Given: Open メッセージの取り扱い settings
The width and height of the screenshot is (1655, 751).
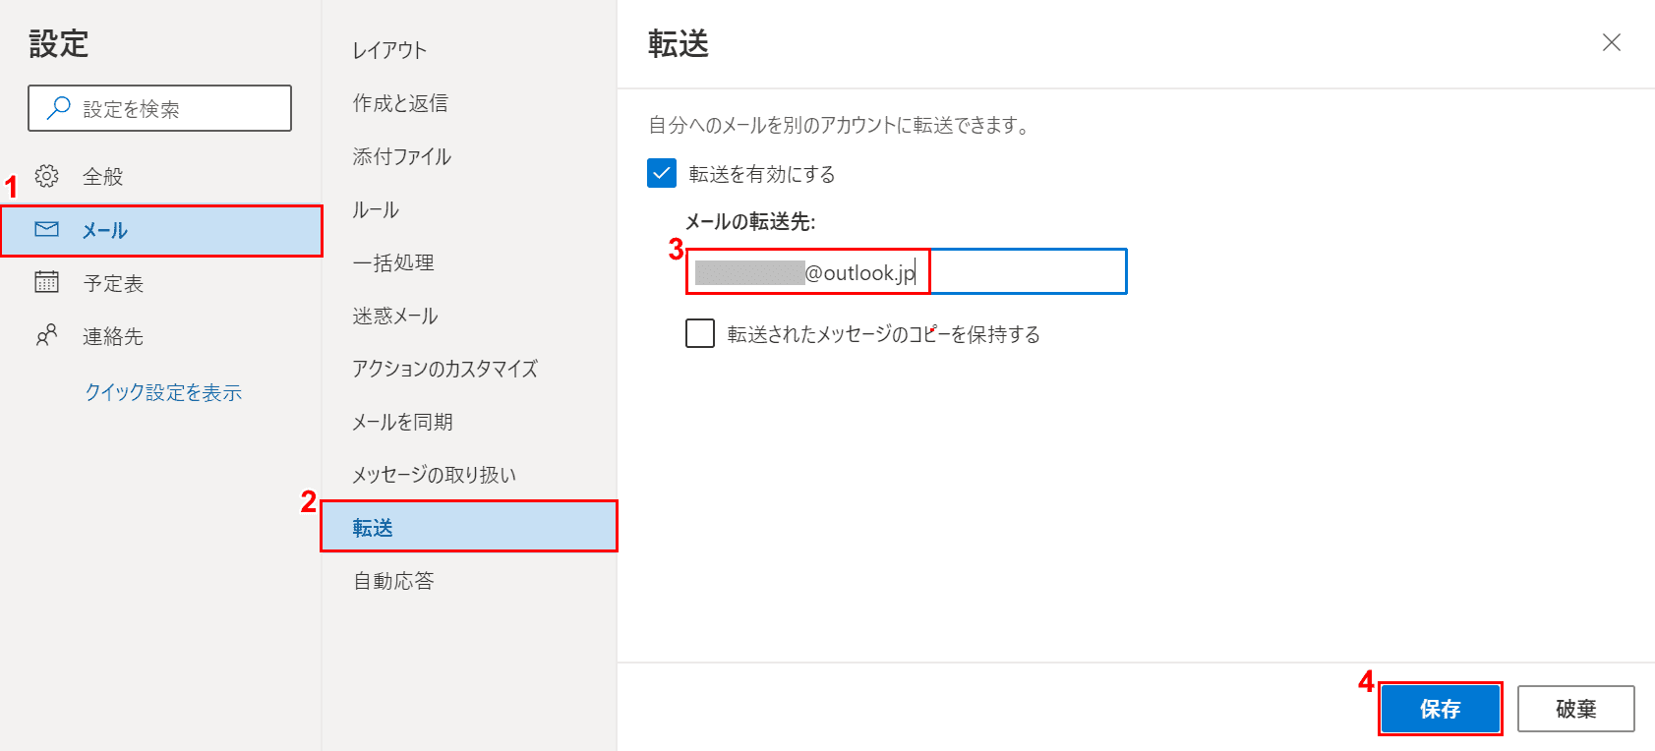Looking at the screenshot, I should 434,475.
